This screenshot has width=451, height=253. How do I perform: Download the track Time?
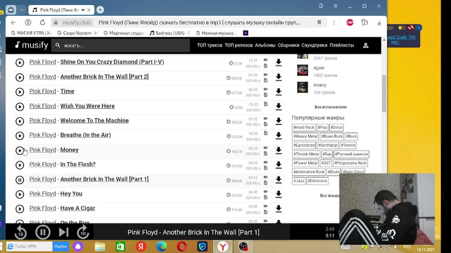coord(279,92)
